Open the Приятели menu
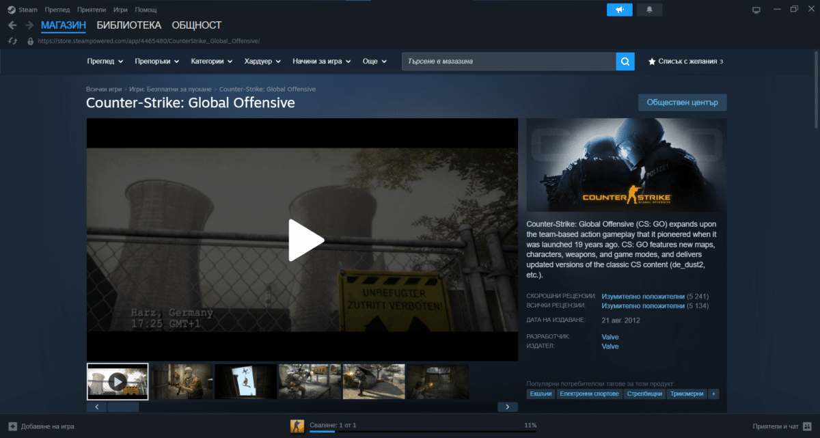The image size is (820, 438). (91, 10)
